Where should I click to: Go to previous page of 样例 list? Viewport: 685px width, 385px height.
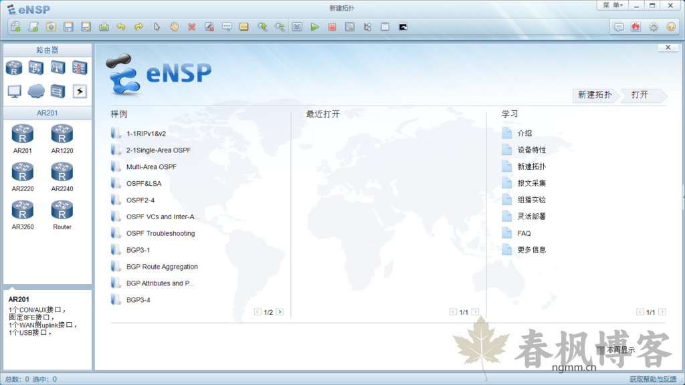tap(258, 312)
